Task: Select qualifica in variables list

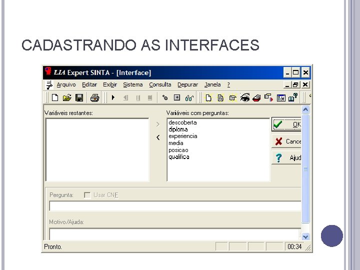Action: pos(179,157)
